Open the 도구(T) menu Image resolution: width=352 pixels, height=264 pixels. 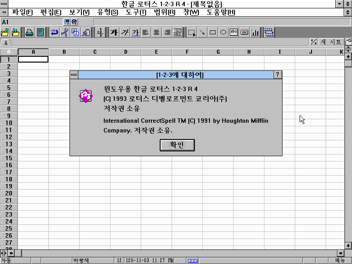point(136,12)
